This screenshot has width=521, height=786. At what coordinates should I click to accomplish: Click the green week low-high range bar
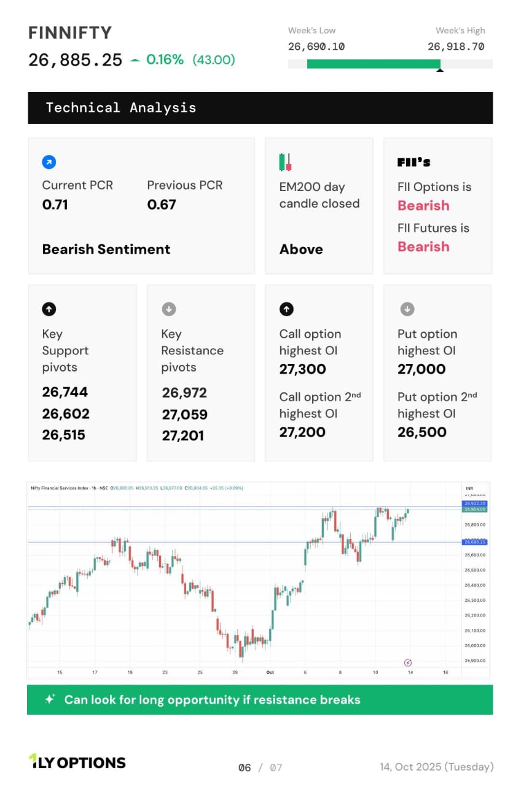click(373, 64)
